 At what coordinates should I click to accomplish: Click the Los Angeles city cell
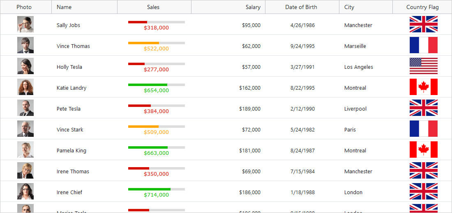click(358, 67)
